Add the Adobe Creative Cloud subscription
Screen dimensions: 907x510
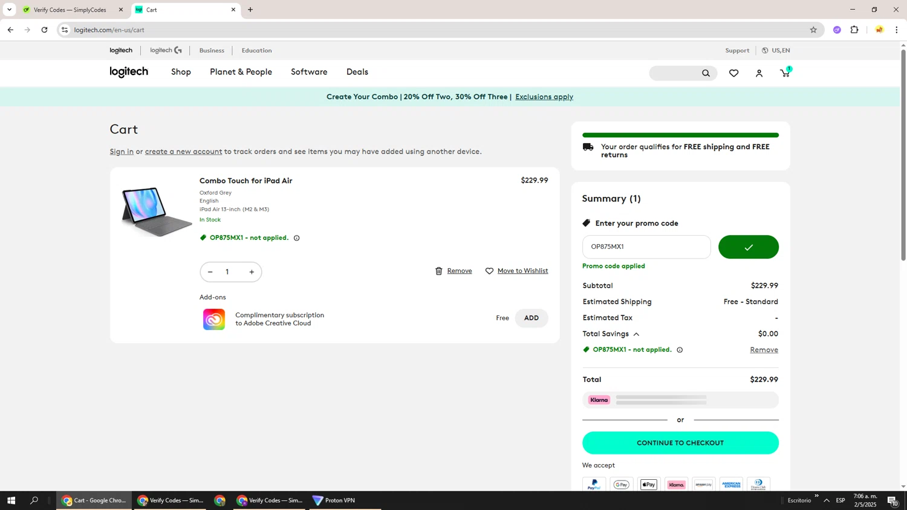click(x=532, y=318)
